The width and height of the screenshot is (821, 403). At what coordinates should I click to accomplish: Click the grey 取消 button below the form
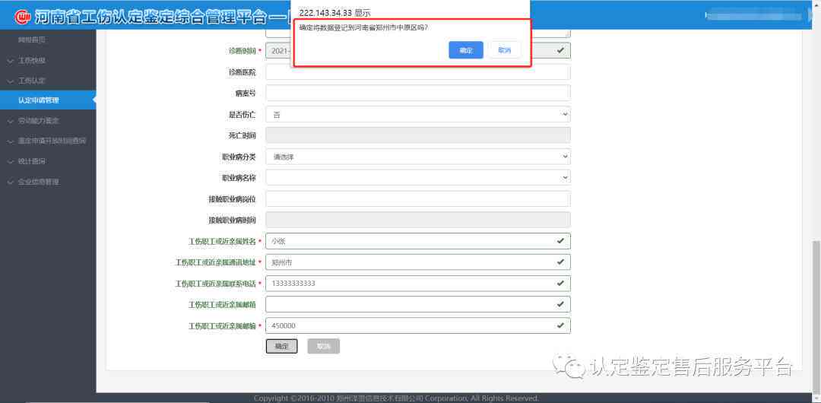(324, 347)
